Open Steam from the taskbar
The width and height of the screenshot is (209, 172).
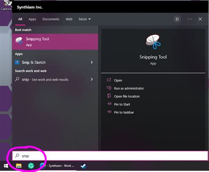pos(83,166)
